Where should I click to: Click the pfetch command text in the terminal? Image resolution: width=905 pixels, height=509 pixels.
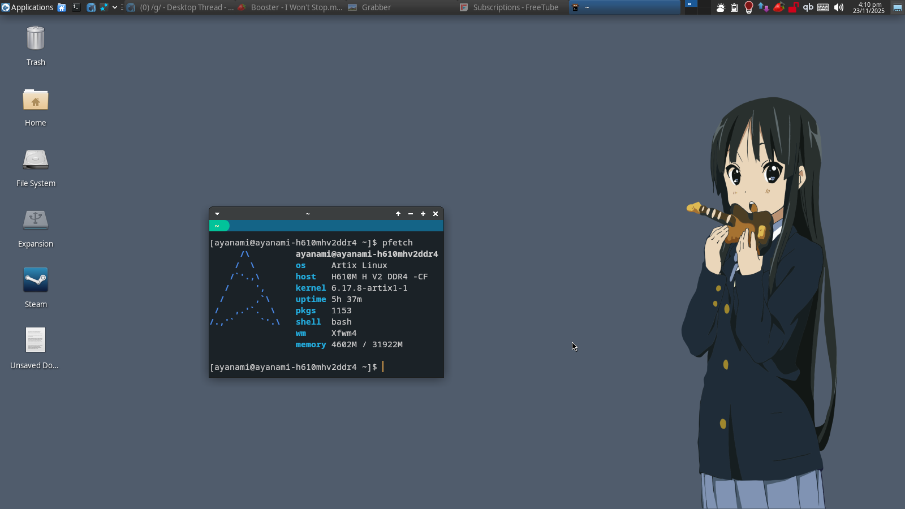[x=397, y=243]
